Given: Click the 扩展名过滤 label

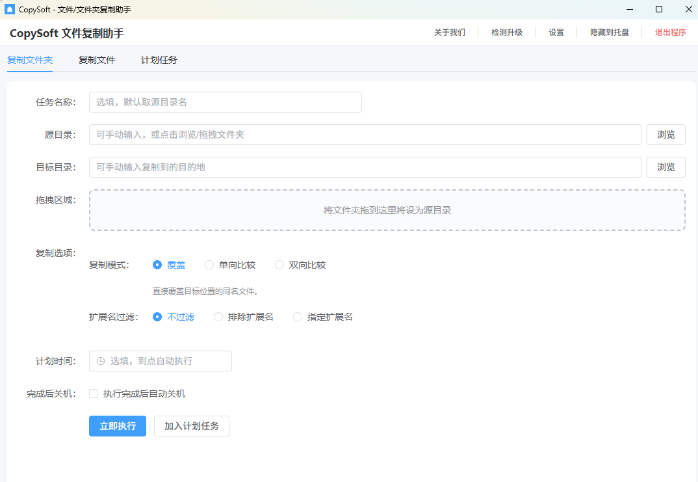Looking at the screenshot, I should click(x=114, y=317).
